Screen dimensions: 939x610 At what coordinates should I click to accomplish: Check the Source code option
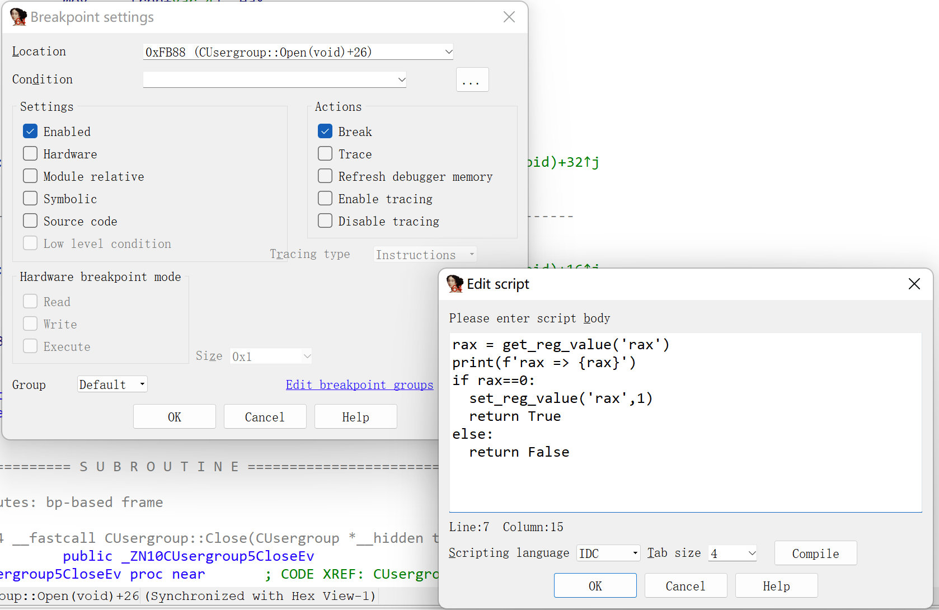click(x=30, y=221)
